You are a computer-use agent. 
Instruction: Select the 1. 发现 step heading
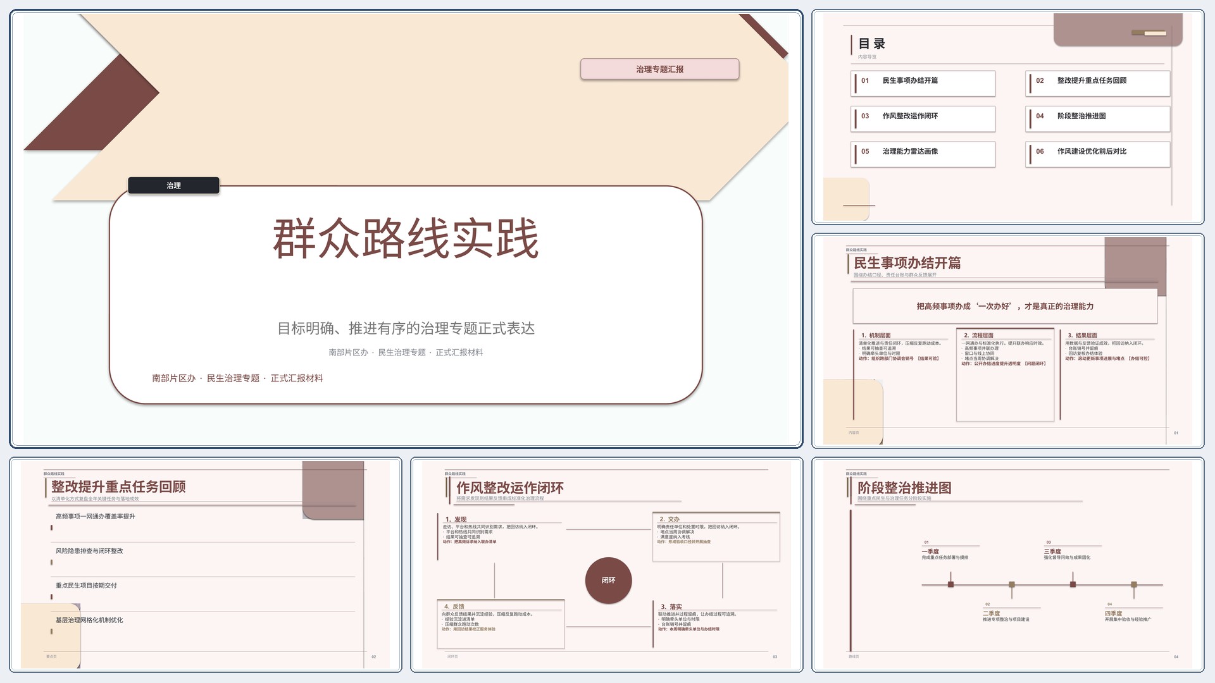pos(456,519)
